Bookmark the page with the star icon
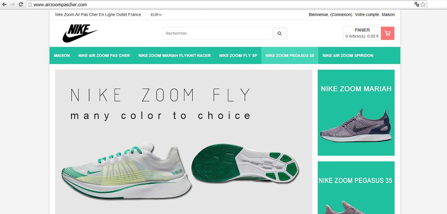 (x=423, y=4)
